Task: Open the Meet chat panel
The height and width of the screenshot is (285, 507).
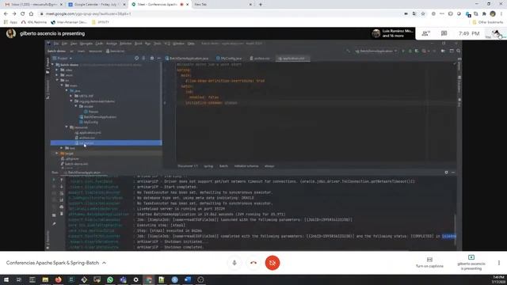Action: point(444,33)
